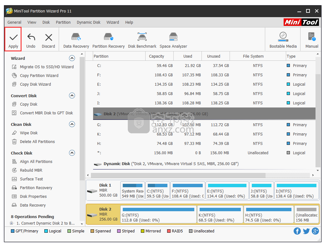Select the F: partition row

point(204,75)
